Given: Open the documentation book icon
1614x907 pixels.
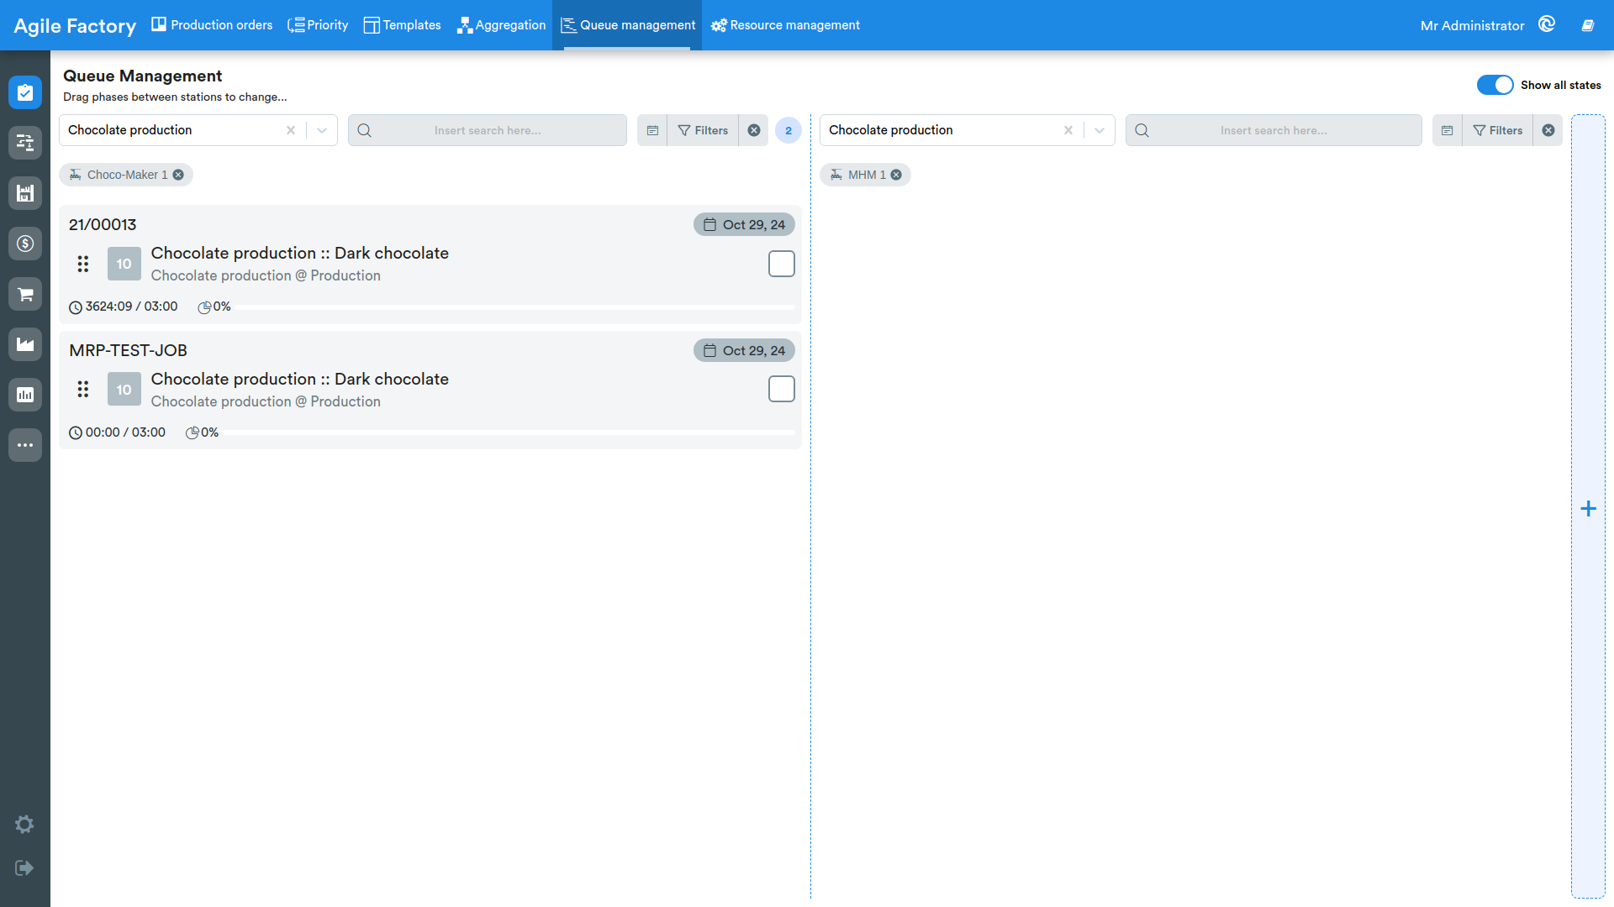Looking at the screenshot, I should point(1588,25).
